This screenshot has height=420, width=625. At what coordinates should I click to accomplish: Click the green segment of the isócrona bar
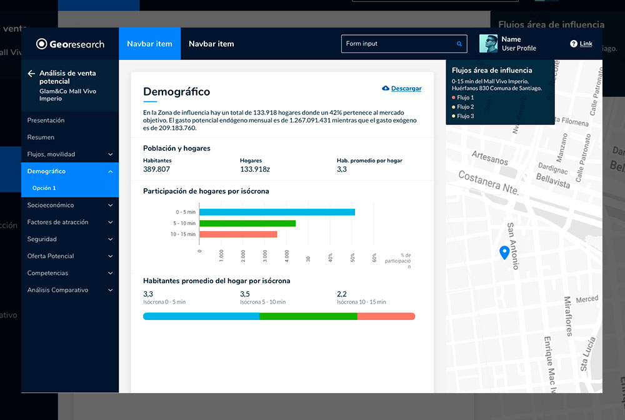coord(308,316)
